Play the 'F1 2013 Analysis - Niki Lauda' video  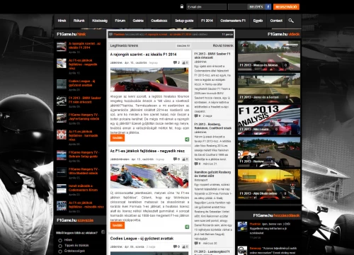[269, 120]
